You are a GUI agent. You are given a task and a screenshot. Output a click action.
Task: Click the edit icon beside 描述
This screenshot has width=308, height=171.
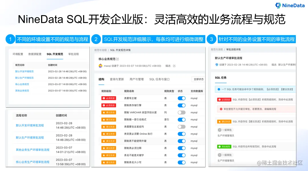[174, 66]
